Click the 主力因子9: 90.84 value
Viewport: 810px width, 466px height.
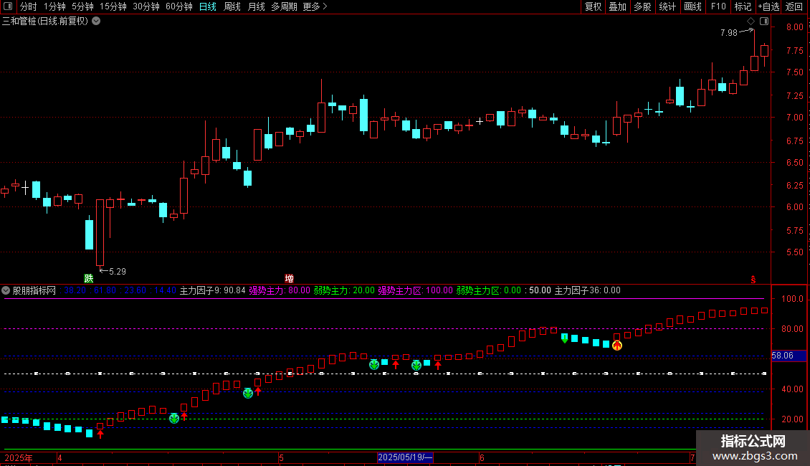212,290
